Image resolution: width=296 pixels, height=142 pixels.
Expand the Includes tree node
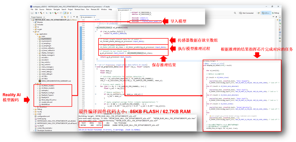tap(33, 25)
